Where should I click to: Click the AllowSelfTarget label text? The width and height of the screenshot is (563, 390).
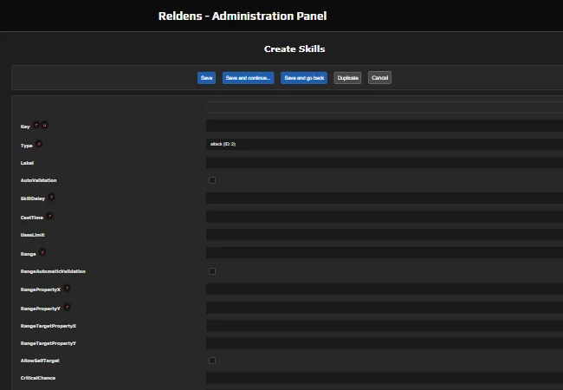pyautogui.click(x=40, y=361)
